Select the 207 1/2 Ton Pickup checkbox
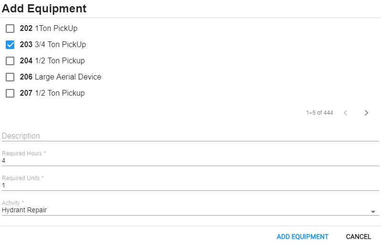 point(10,93)
